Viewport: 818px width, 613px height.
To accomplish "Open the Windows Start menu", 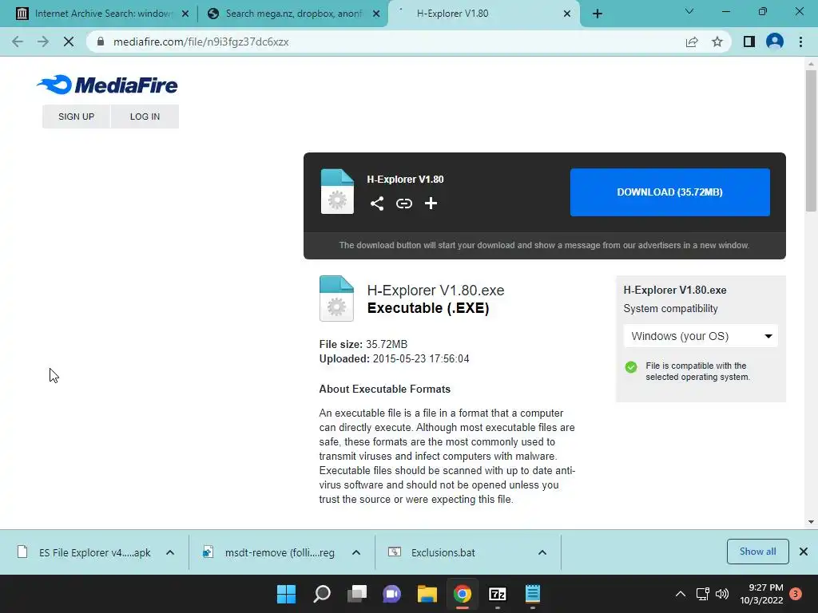I will point(286,594).
